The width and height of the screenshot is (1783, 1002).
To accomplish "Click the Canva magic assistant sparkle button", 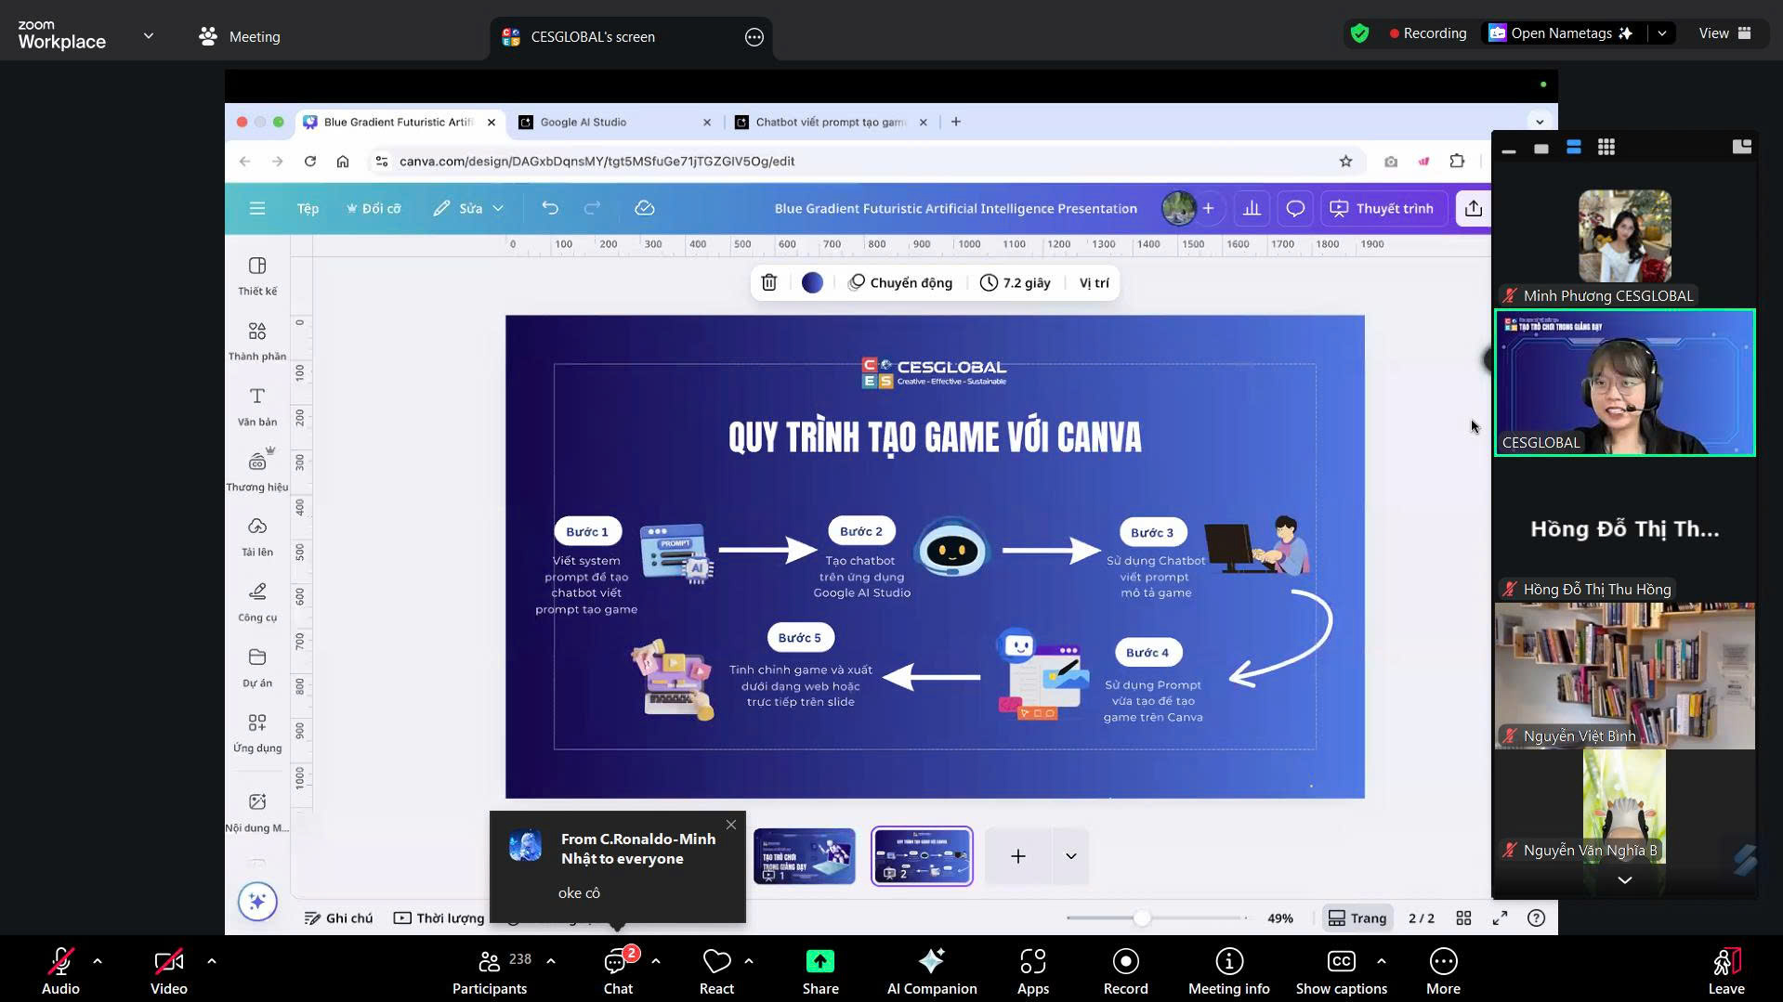I will (x=257, y=901).
